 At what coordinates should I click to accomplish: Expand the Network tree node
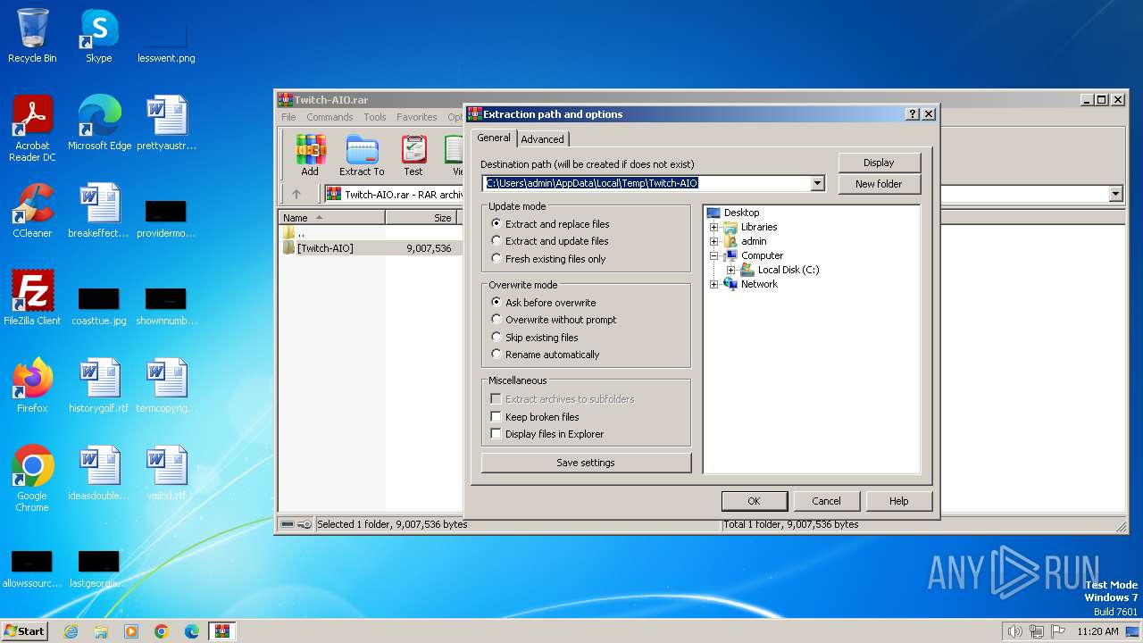713,284
